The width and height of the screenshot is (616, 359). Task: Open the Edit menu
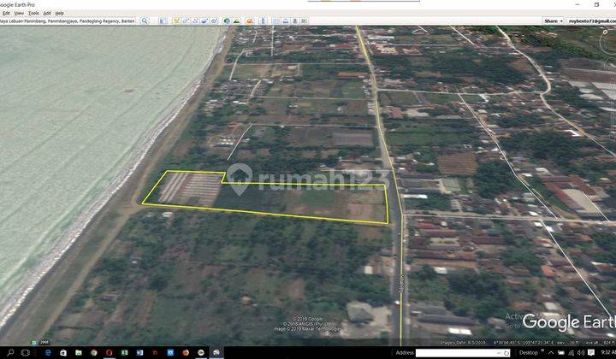[5, 13]
